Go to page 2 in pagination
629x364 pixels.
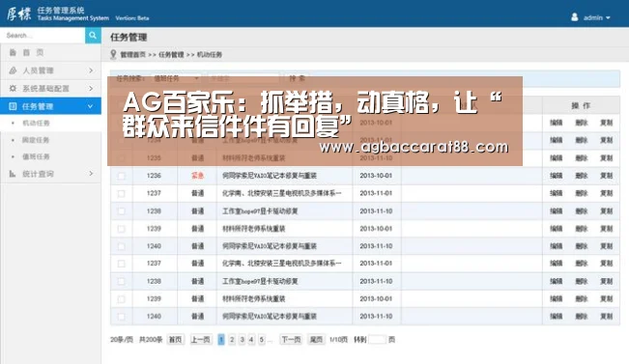(x=232, y=340)
